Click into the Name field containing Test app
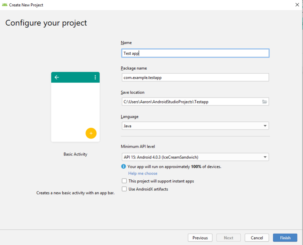The height and width of the screenshot is (245, 303). [195, 53]
